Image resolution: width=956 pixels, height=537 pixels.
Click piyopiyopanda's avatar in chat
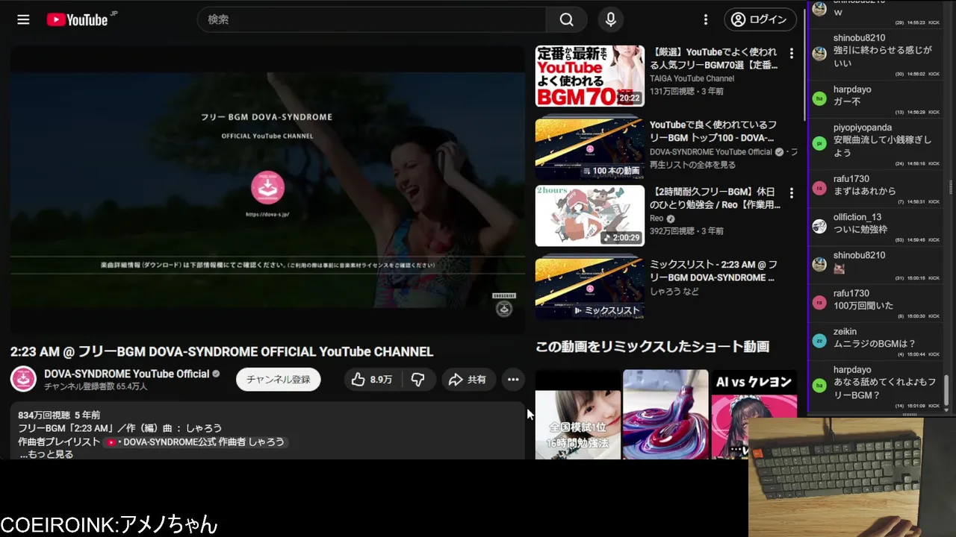pyautogui.click(x=819, y=143)
